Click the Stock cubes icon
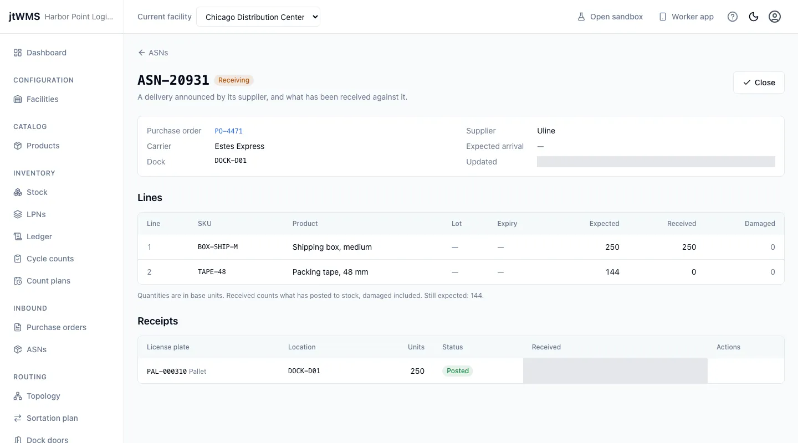The width and height of the screenshot is (798, 443). point(18,192)
